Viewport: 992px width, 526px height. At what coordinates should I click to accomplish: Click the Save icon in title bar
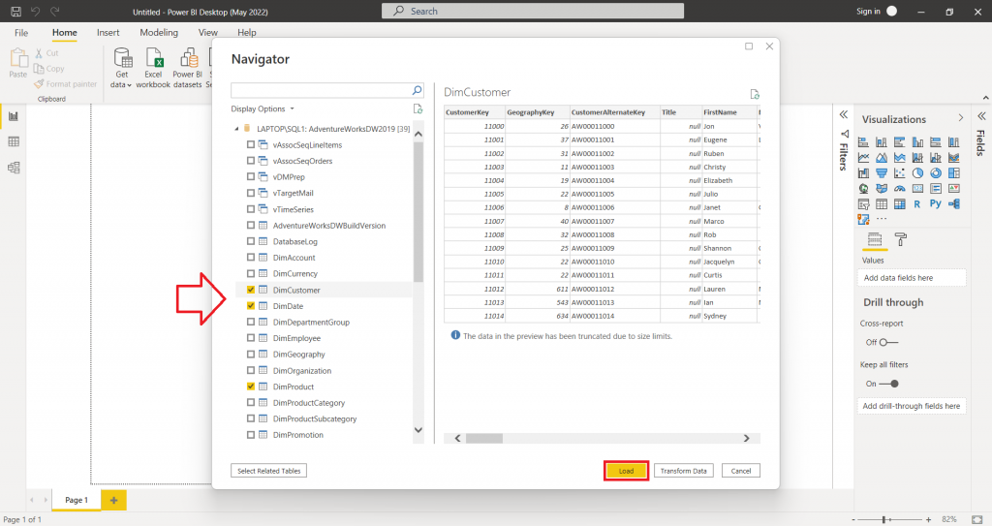click(x=16, y=12)
